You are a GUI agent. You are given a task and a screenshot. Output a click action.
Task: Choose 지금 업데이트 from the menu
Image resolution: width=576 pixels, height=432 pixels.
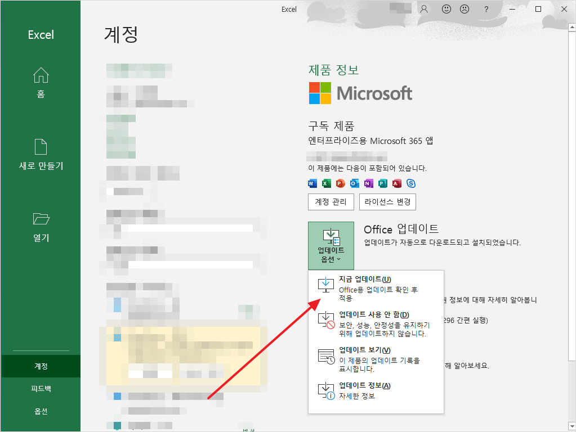[376, 289]
